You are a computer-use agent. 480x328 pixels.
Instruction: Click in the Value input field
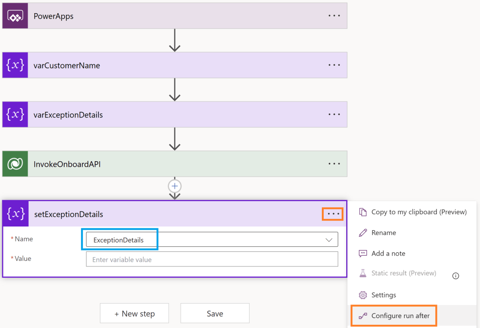(212, 259)
